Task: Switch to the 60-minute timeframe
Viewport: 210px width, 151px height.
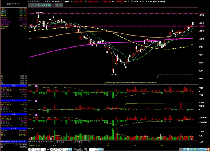Action: point(49,5)
